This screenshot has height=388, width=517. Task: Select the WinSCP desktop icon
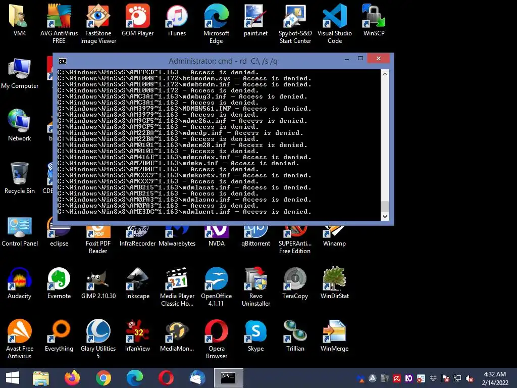tap(374, 19)
